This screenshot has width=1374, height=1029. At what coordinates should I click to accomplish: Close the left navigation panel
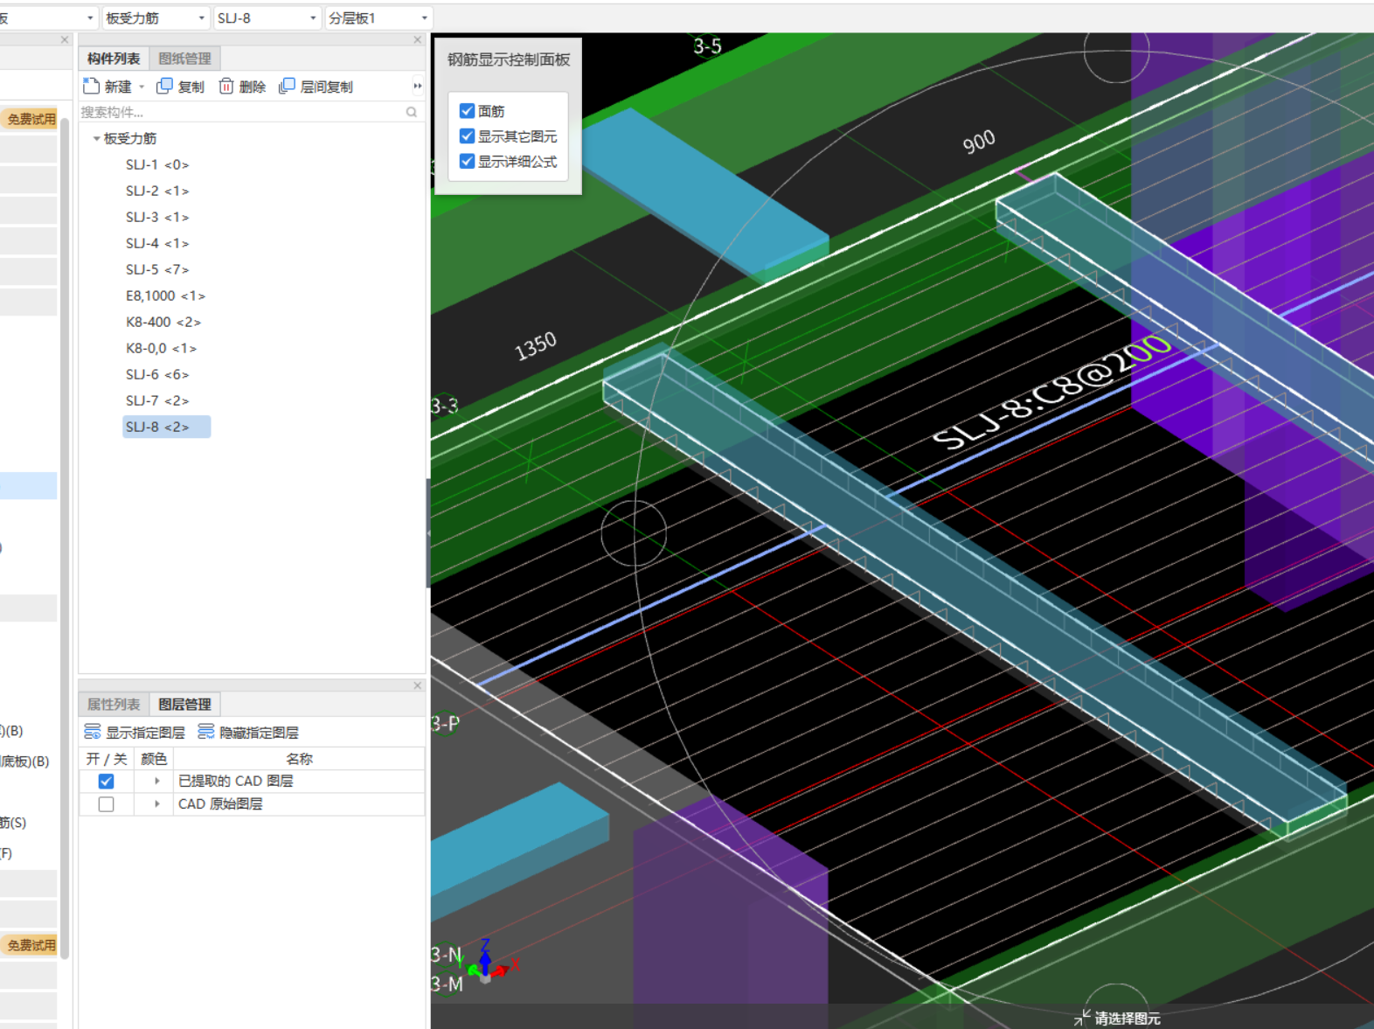pyautogui.click(x=65, y=39)
